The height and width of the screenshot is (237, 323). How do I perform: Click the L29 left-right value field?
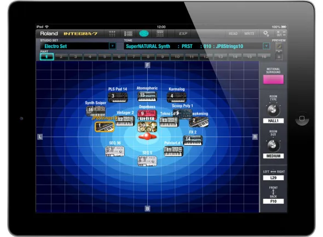(x=273, y=178)
